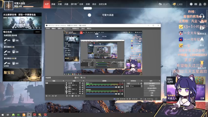Viewport: 208px width, 117px height.
Task: Open source properties gear in Sources panel
Action: click(73, 96)
